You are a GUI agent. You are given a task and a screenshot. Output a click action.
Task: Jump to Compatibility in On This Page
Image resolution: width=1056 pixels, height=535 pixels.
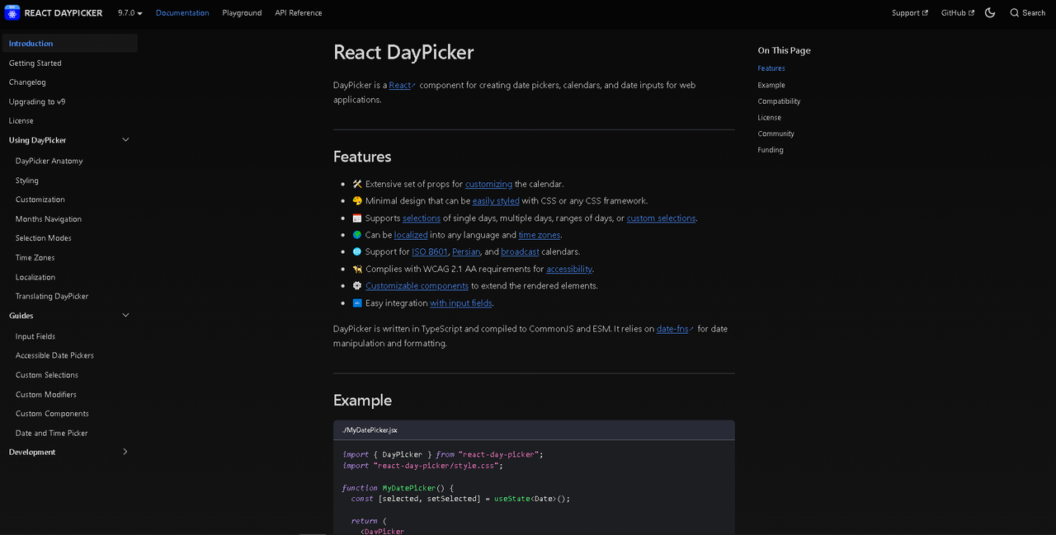(x=779, y=101)
